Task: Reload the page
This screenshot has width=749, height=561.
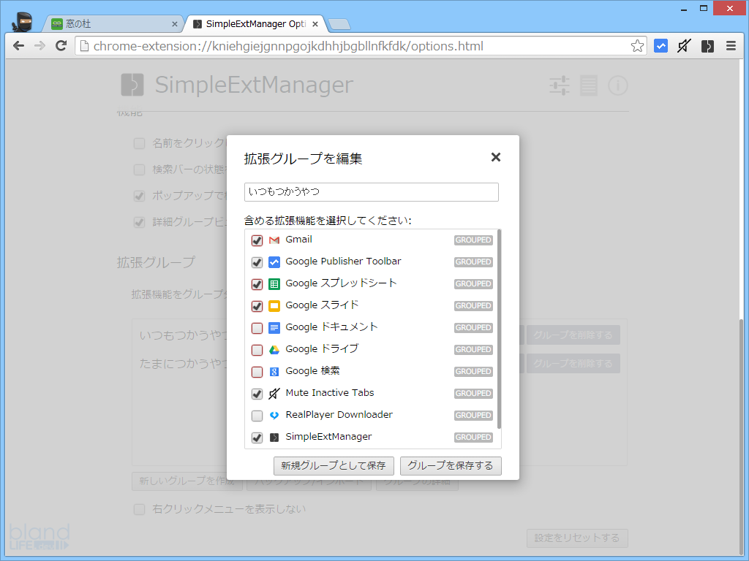Action: click(61, 46)
